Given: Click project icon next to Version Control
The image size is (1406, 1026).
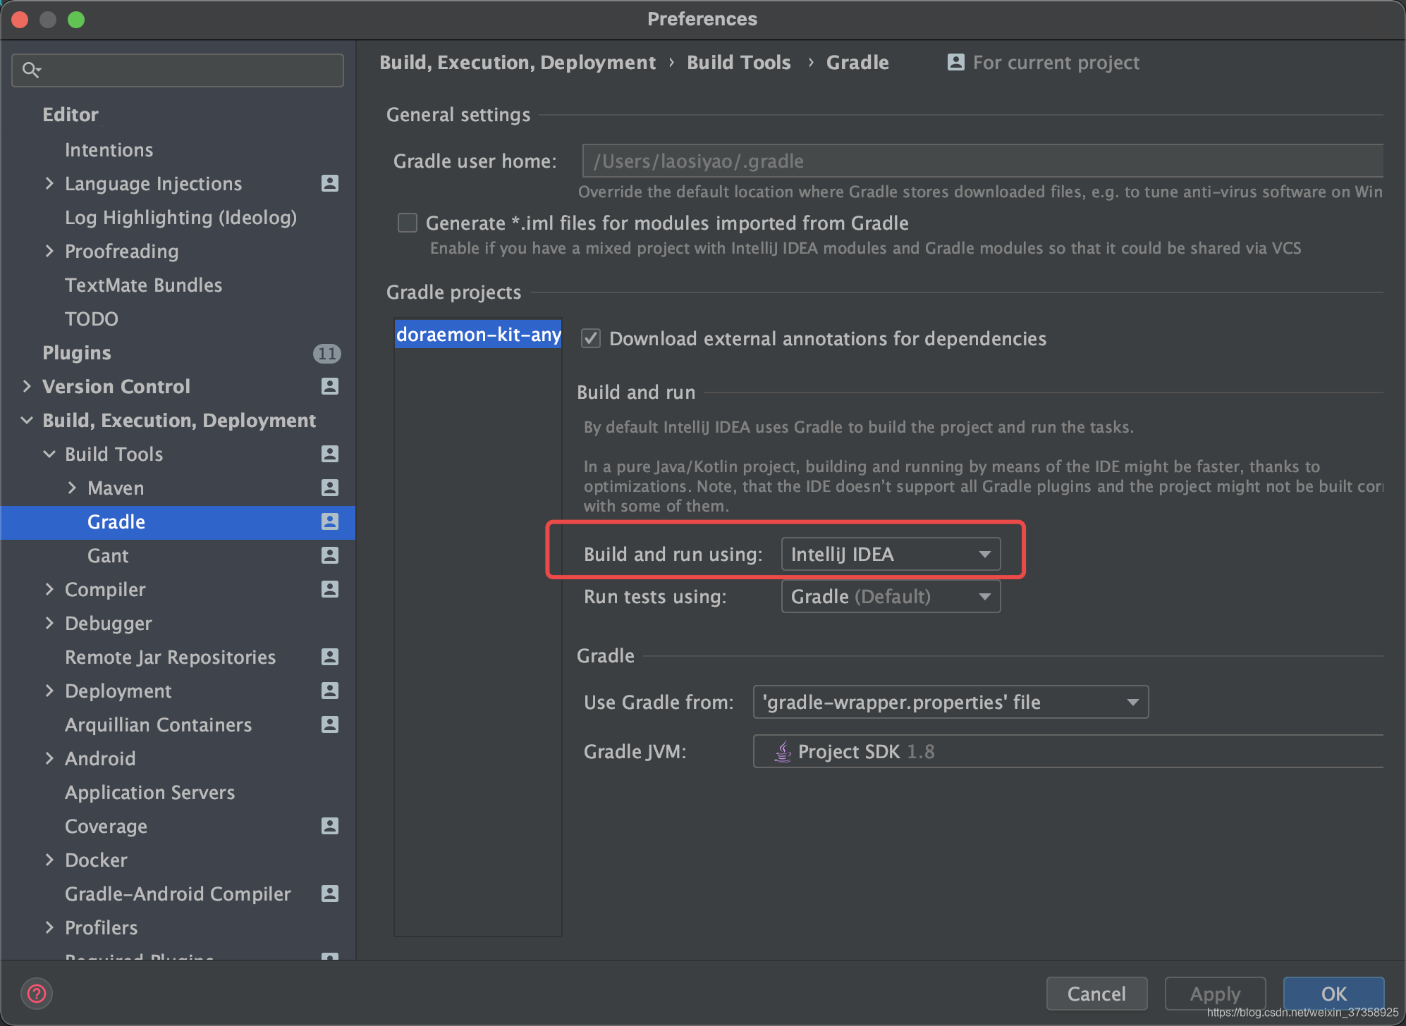Looking at the screenshot, I should point(329,386).
